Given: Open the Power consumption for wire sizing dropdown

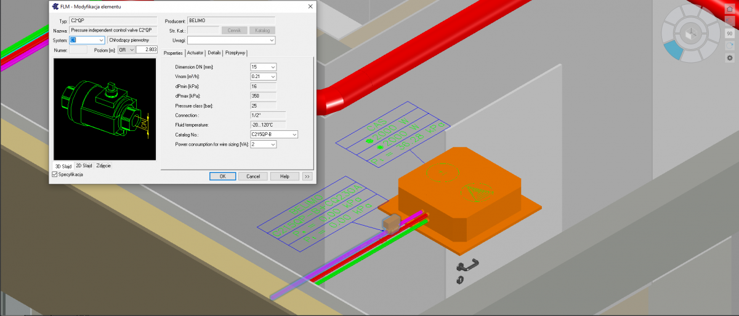Looking at the screenshot, I should 273,144.
